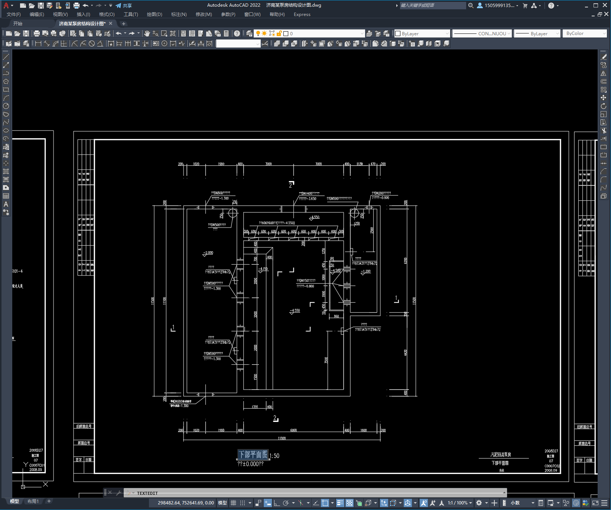Toggle dynamic input in status bar
Image resolution: width=611 pixels, height=510 pixels.
268,503
